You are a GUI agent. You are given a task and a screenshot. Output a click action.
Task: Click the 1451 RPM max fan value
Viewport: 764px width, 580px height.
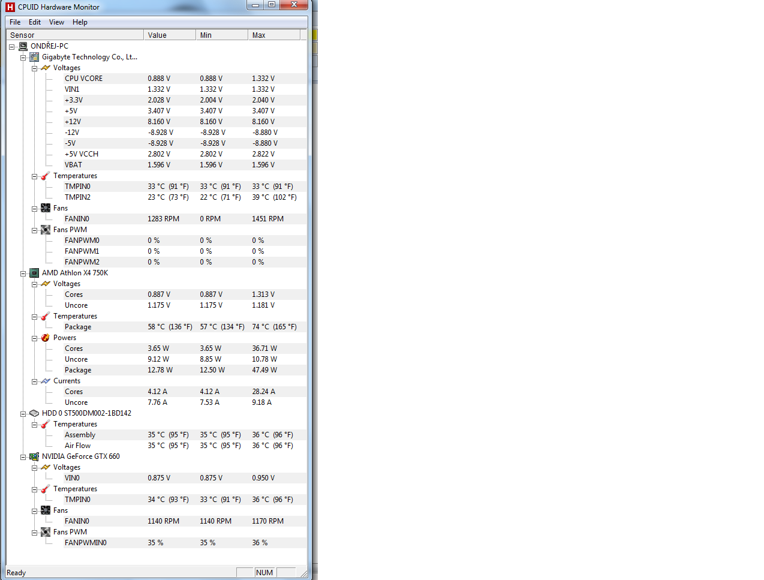(267, 219)
